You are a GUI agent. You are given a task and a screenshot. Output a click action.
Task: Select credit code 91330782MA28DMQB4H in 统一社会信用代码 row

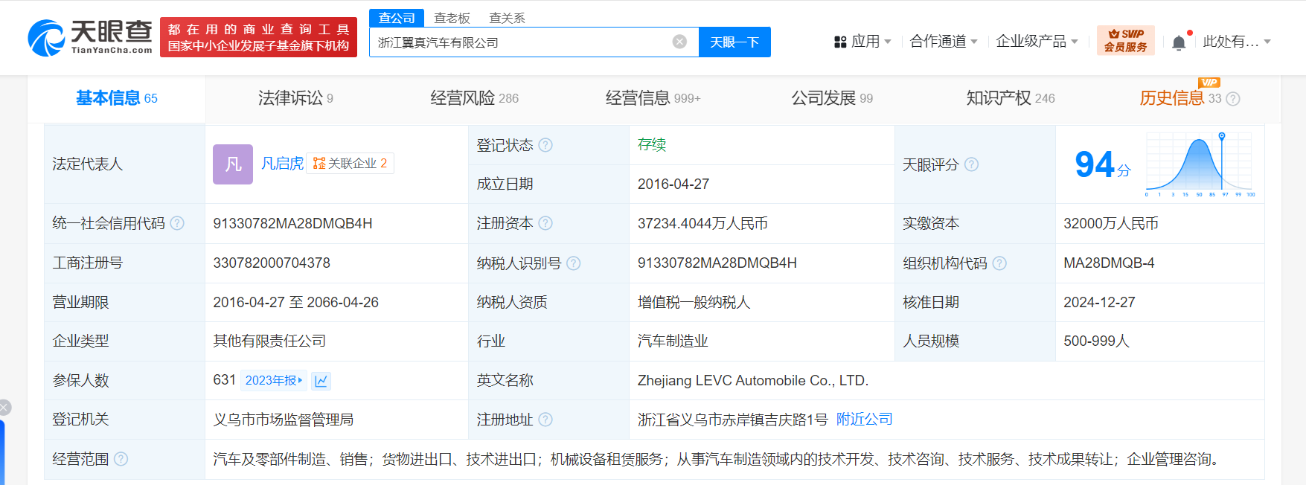[292, 223]
